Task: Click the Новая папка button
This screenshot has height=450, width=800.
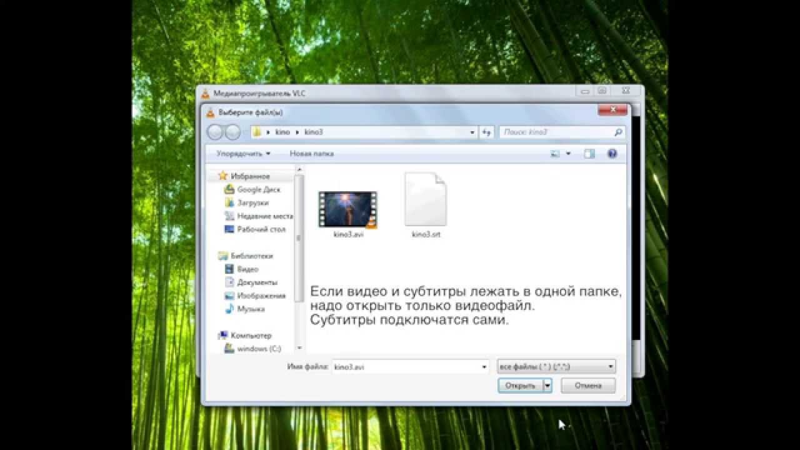Action: (x=311, y=153)
